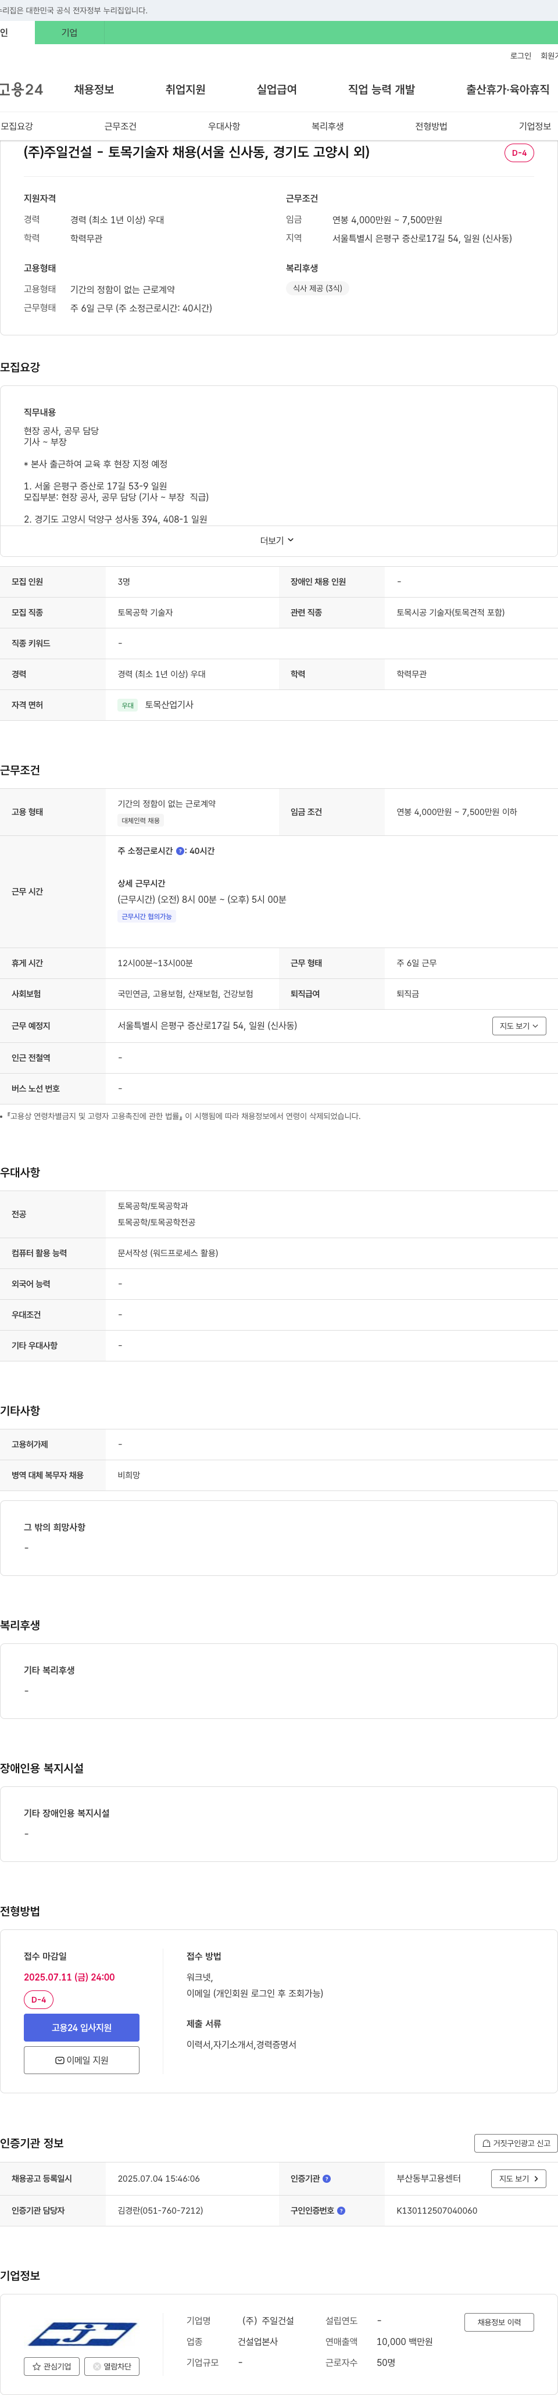558x2395 pixels.
Task: Click the 토목시공 기술자(토목견적 포함) cell
Action: [x=450, y=613]
